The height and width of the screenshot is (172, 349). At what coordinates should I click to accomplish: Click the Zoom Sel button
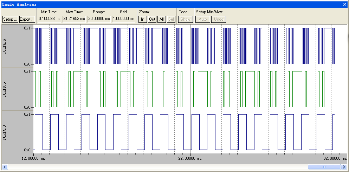[x=171, y=19]
